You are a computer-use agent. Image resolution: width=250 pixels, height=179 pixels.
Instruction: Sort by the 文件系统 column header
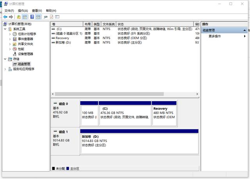coord(109,24)
